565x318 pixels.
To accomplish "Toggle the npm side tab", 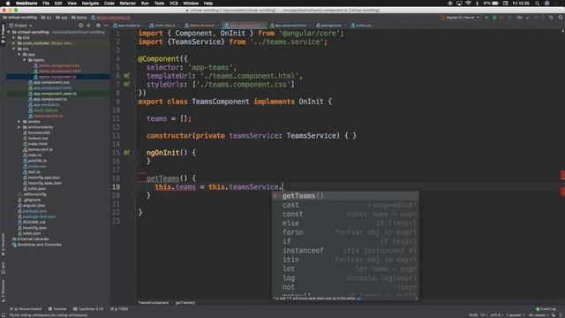I will coord(3,268).
